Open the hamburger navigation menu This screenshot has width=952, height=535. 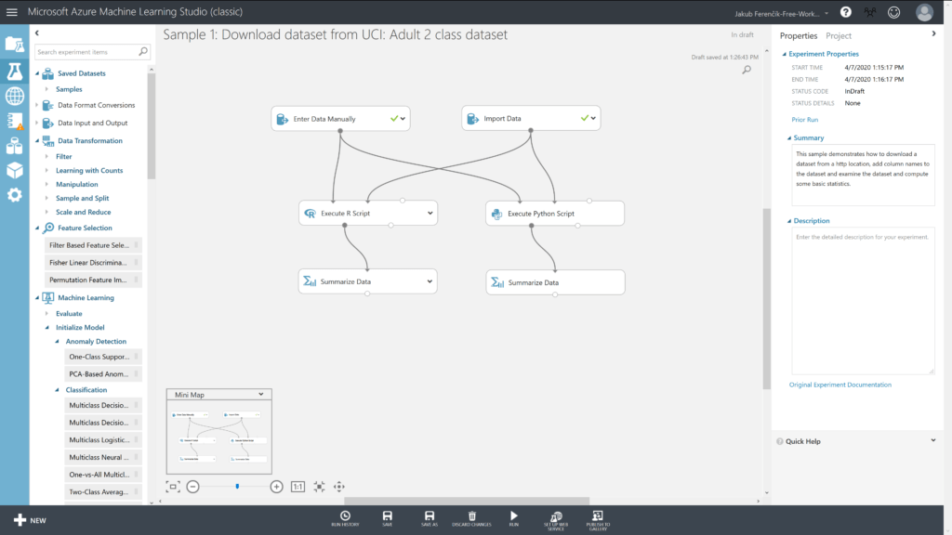11,11
